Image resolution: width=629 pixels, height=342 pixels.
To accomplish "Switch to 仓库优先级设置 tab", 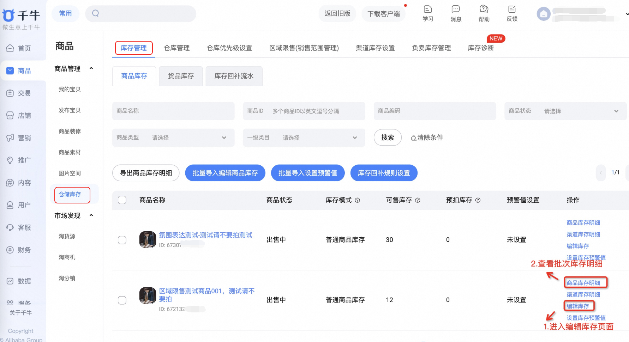I will [x=229, y=48].
